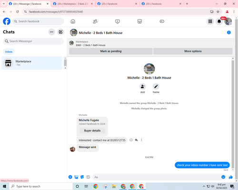The width and height of the screenshot is (238, 190).
Task: Open the Chrome profile icon
Action: [x=227, y=12]
